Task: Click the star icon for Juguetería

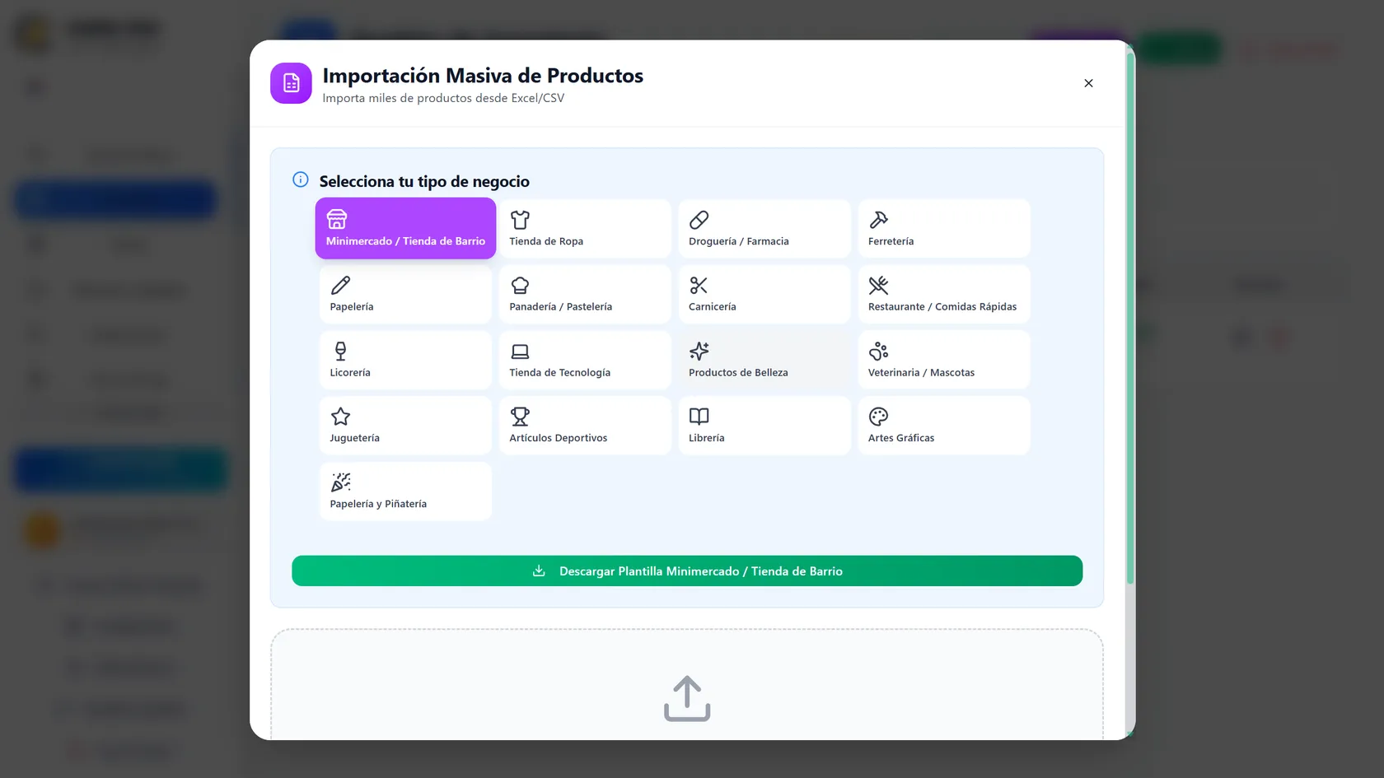Action: pos(340,417)
